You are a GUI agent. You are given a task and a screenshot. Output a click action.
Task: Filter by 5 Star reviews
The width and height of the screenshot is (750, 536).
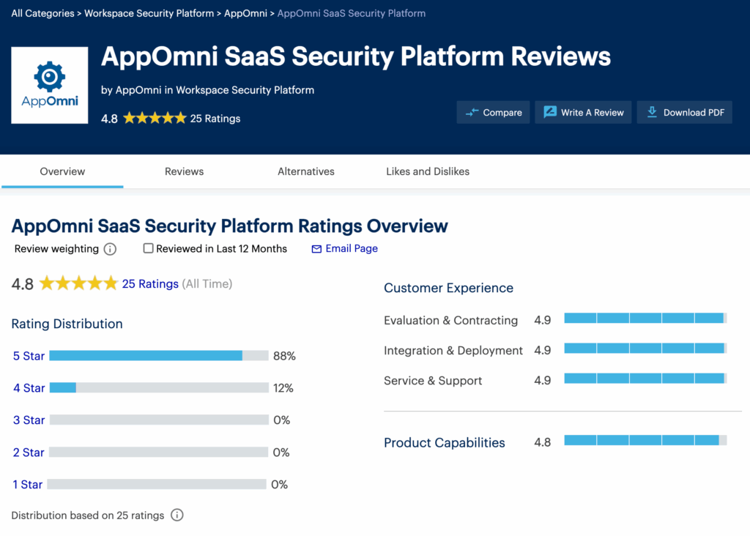[29, 356]
